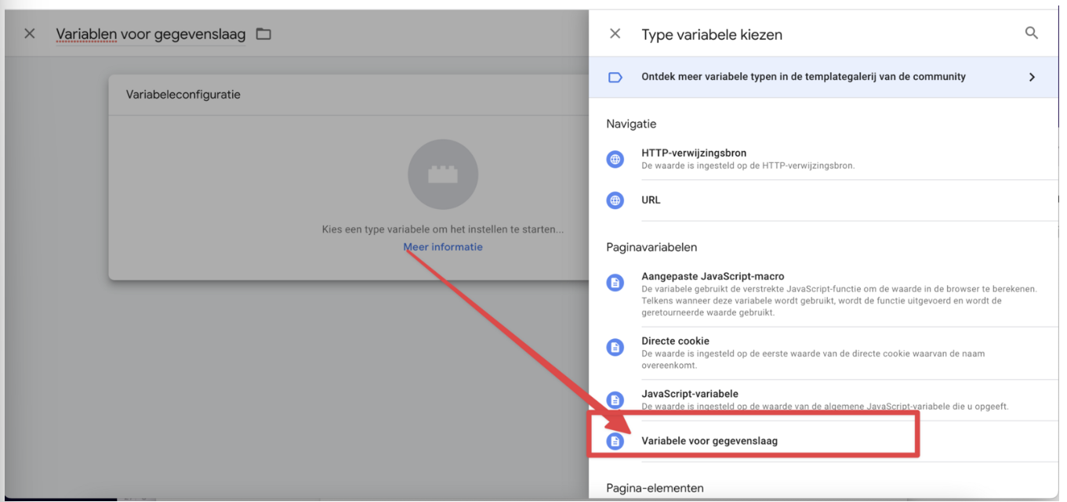Close the 'Type variabele kiezen' panel
Screen dimensions: 1067x502
(615, 34)
